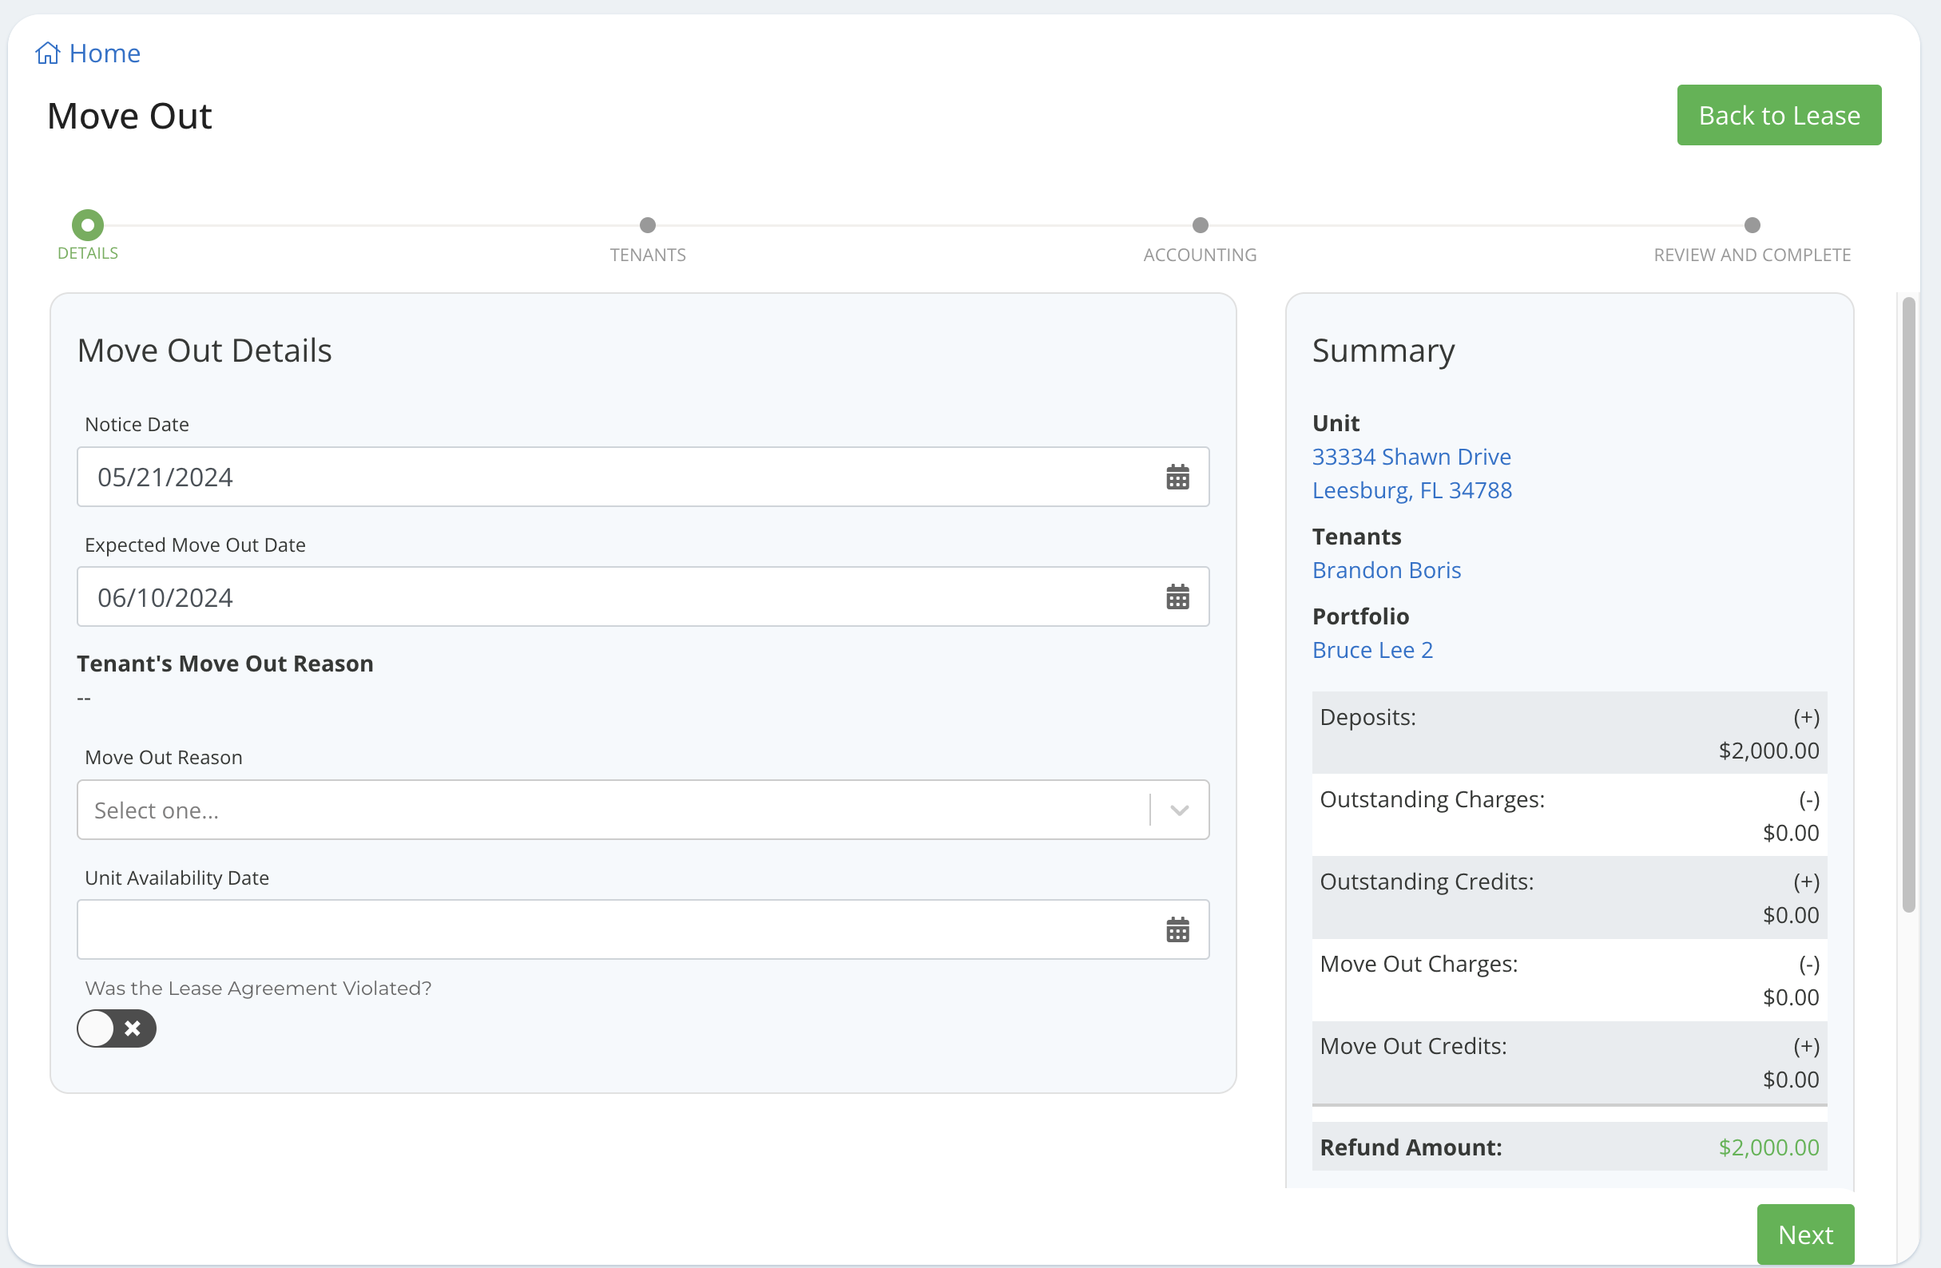Screen dimensions: 1941x1268
Task: Go to the TENANTS step label
Action: (648, 256)
